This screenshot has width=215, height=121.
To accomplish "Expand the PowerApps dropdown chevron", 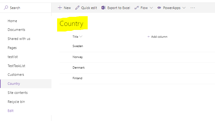I will [184, 8].
